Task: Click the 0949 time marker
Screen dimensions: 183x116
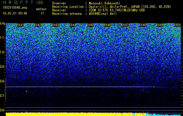Action: coord(160,25)
